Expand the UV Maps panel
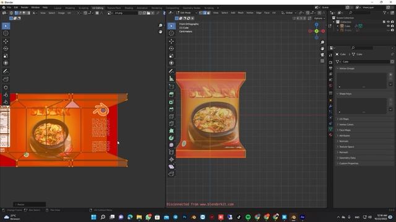The height and width of the screenshot is (222, 396). (344, 119)
